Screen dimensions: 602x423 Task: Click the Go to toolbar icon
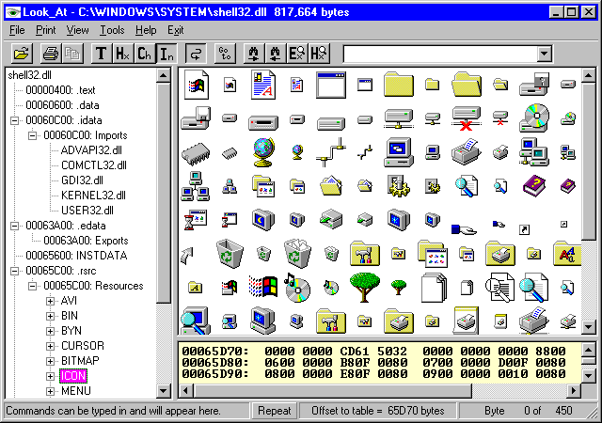pyautogui.click(x=225, y=54)
